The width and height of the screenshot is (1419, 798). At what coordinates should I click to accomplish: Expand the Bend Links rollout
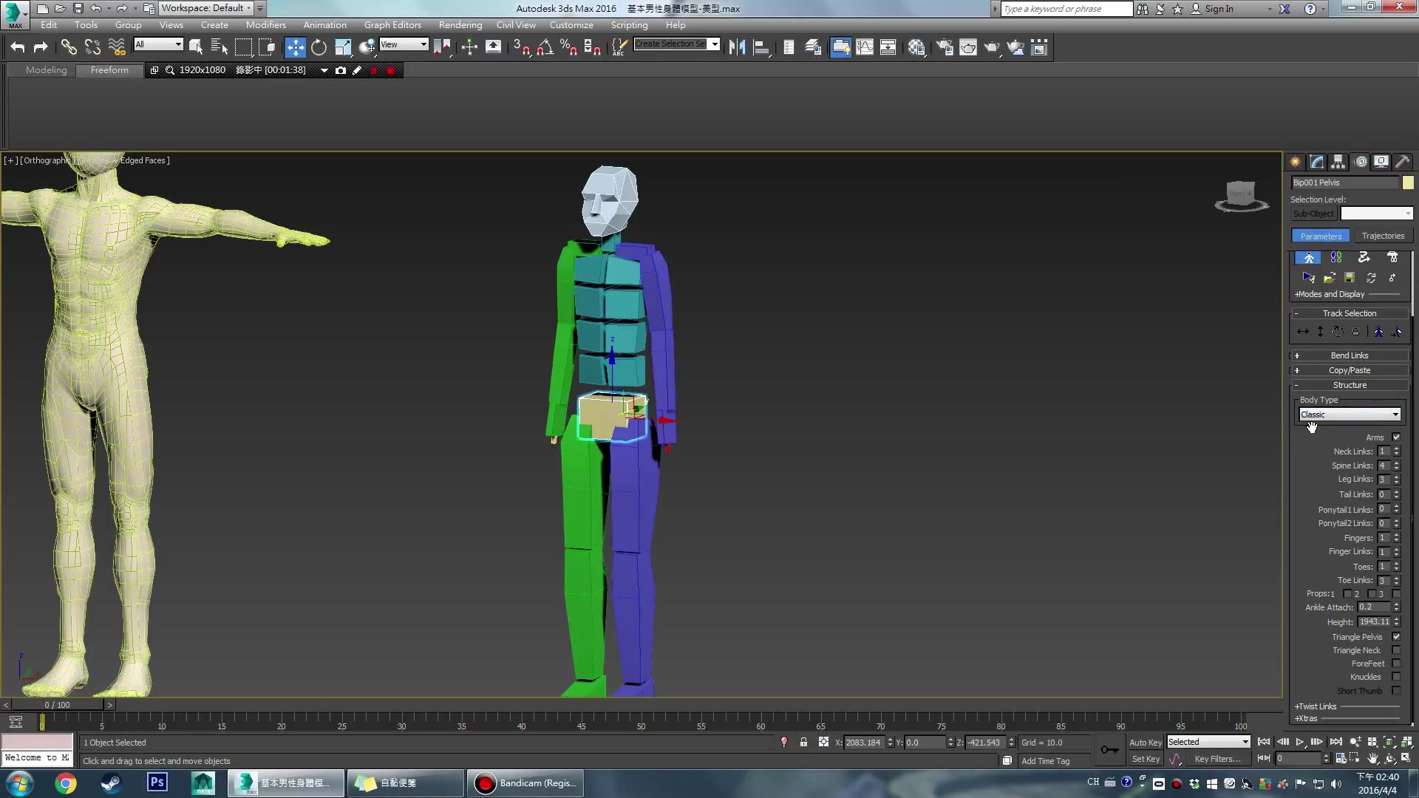tap(1350, 355)
